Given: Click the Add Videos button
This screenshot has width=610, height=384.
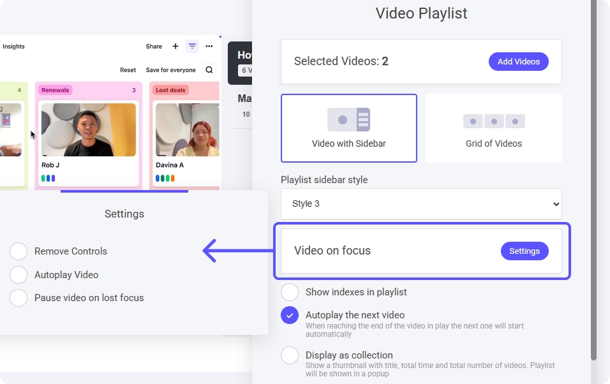Looking at the screenshot, I should (x=518, y=62).
